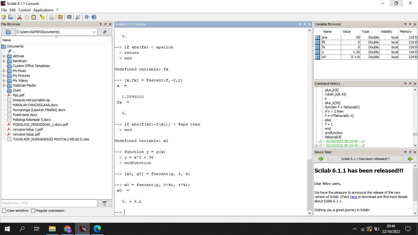Open Google Chrome from taskbar
This screenshot has height=235, width=418.
click(67, 229)
